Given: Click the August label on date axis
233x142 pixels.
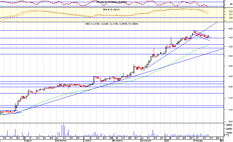Looking at the screenshot, I should pos(28,141).
